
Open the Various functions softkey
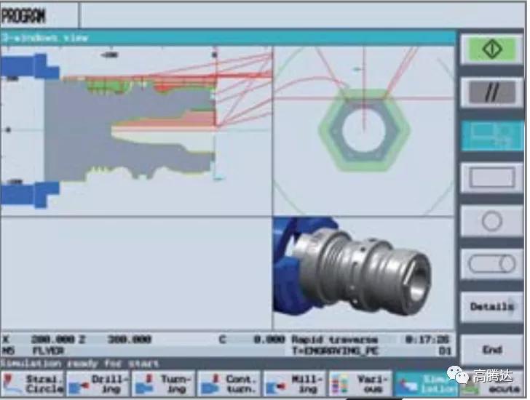(360, 383)
